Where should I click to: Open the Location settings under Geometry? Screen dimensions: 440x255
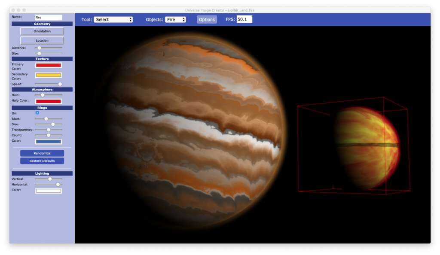(42, 40)
